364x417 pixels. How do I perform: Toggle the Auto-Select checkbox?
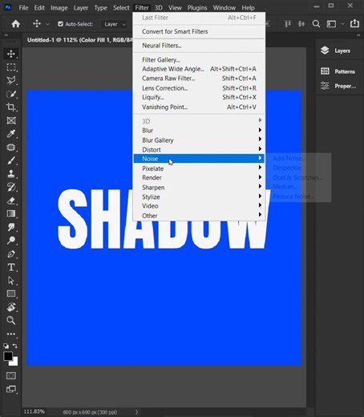pos(61,24)
